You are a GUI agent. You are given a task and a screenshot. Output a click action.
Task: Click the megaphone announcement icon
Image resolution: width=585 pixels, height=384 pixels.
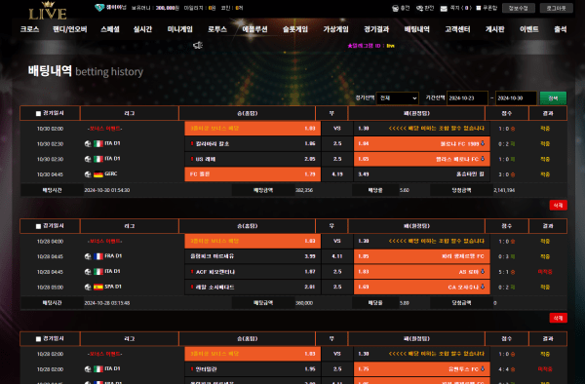pos(198,46)
